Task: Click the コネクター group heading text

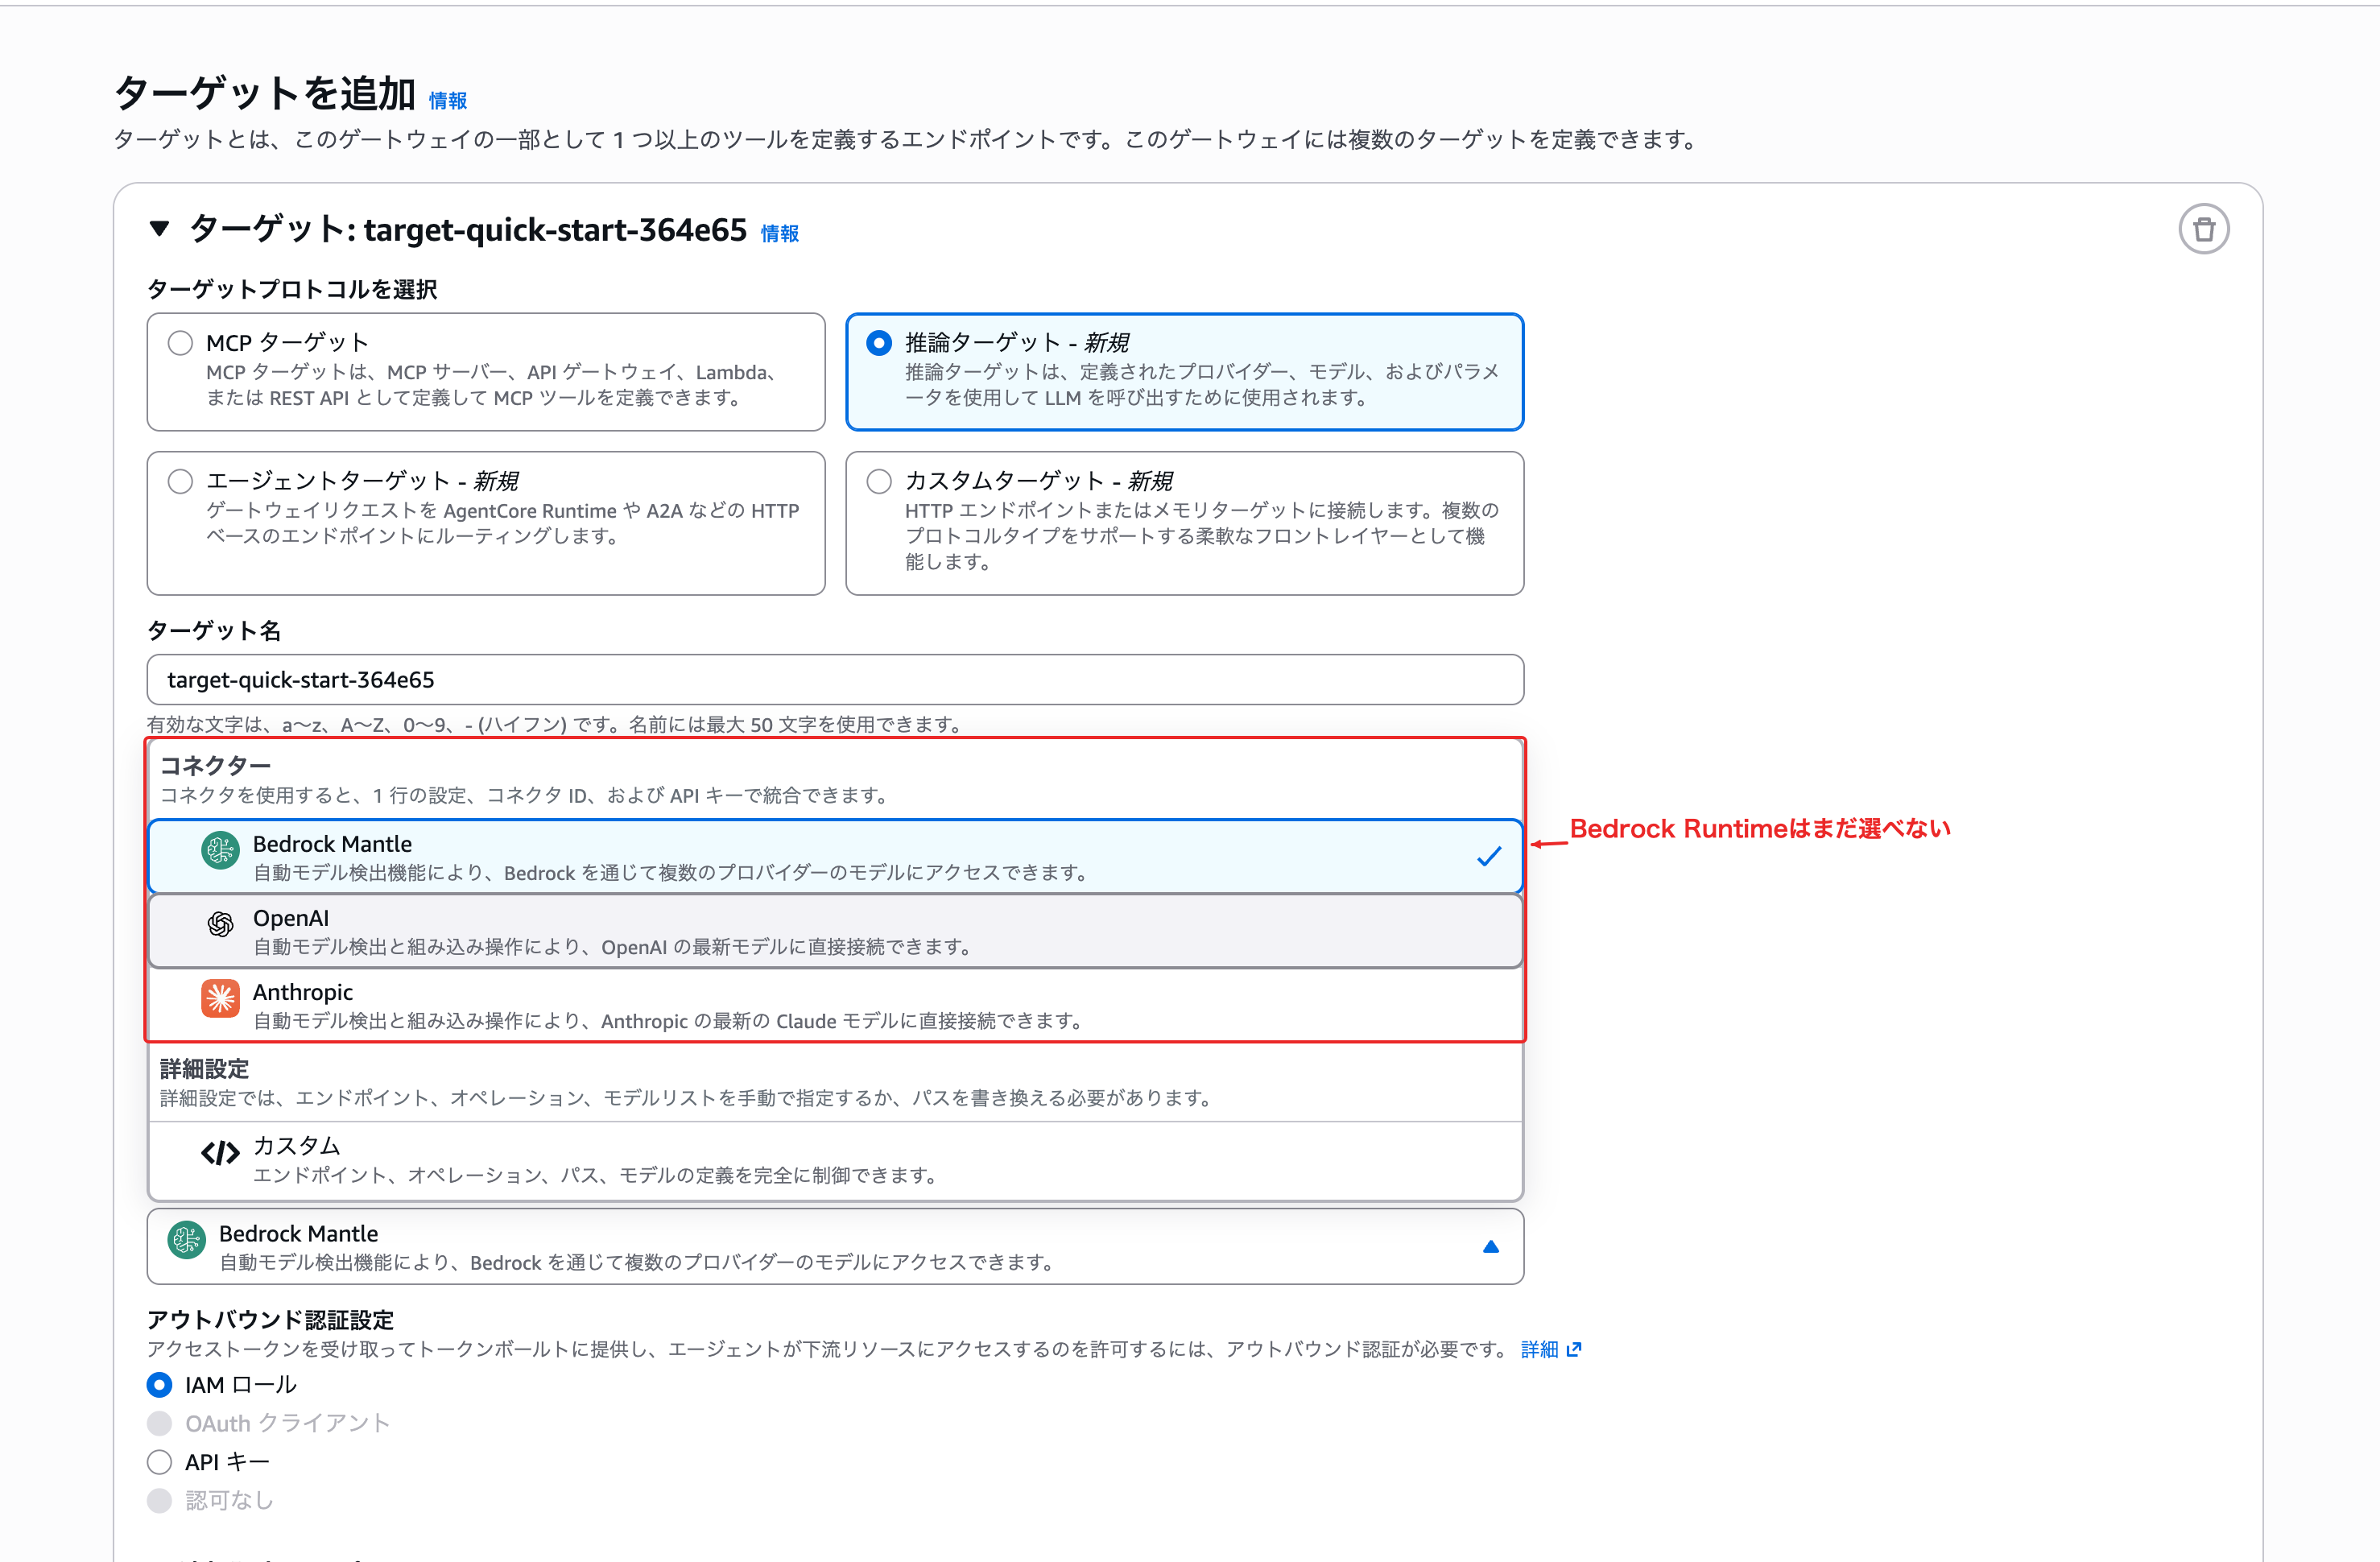Action: pyautogui.click(x=215, y=766)
